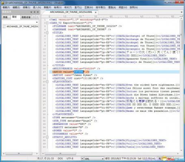Viewport: 185px width, 162px height.
Task: Open the Format (T) menu
Action: coord(68,7)
